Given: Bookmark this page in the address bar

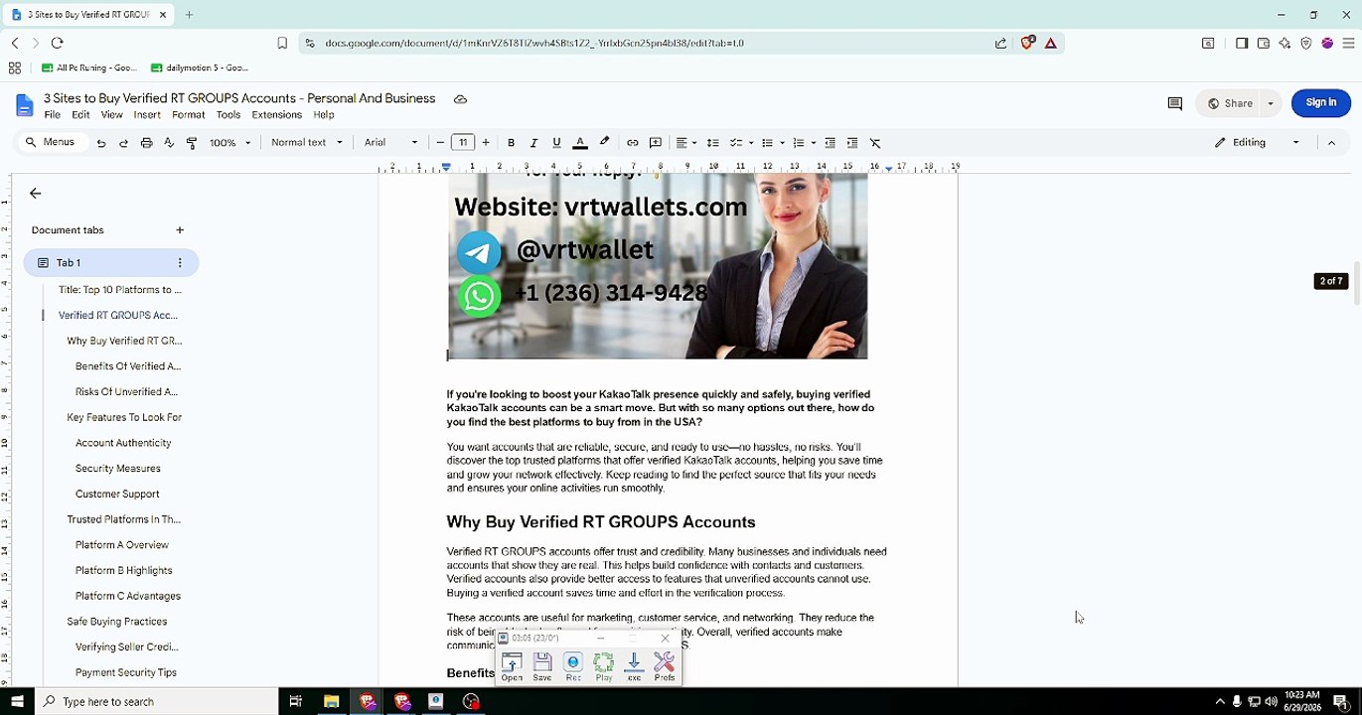Looking at the screenshot, I should (282, 43).
